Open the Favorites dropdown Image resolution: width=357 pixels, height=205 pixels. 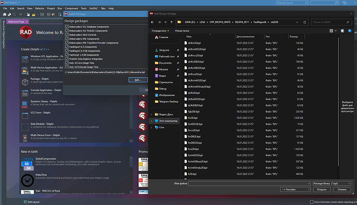295,190
